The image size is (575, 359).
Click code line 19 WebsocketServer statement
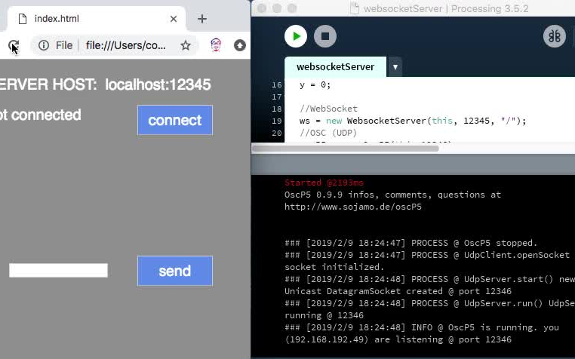click(x=413, y=121)
